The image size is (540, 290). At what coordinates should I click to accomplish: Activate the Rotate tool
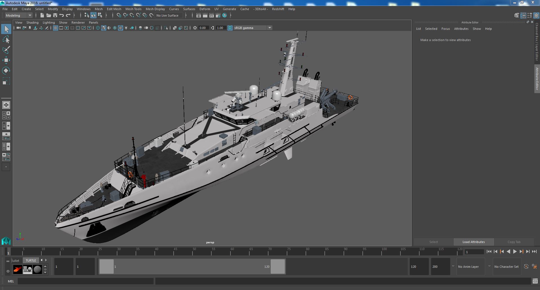[x=6, y=70]
